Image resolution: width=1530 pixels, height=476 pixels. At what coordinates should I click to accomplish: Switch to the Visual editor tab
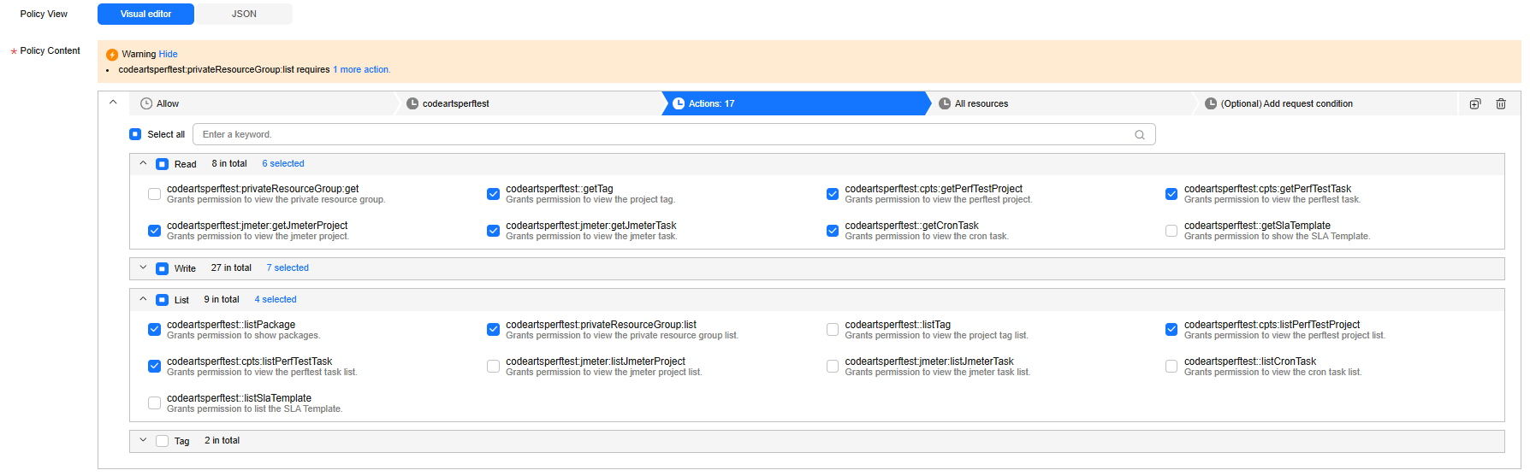[145, 14]
